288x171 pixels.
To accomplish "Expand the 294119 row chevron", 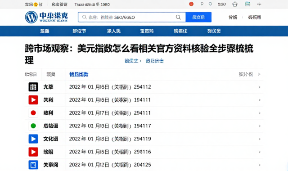I will pyautogui.click(x=260, y=139).
